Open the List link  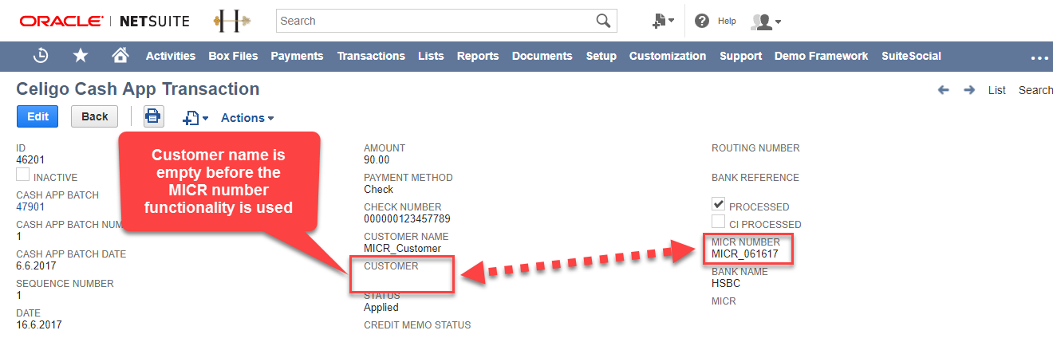click(x=997, y=90)
